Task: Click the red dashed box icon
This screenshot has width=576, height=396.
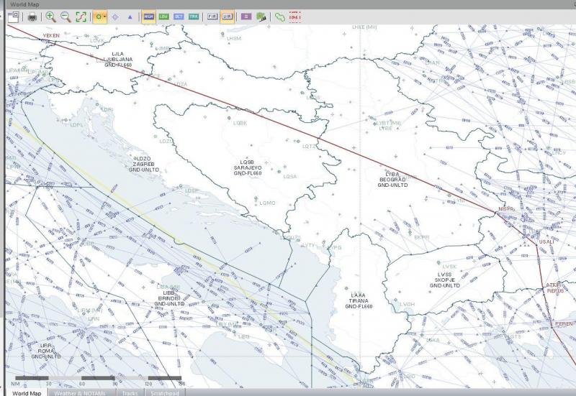Action: pyautogui.click(x=294, y=17)
